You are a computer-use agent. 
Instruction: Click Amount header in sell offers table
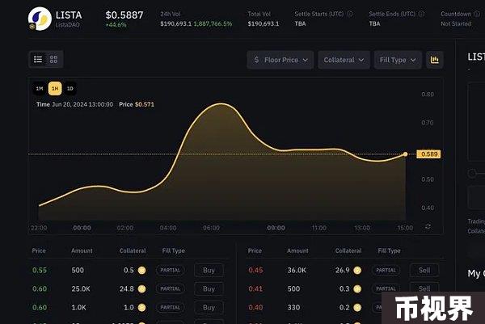pyautogui.click(x=297, y=250)
